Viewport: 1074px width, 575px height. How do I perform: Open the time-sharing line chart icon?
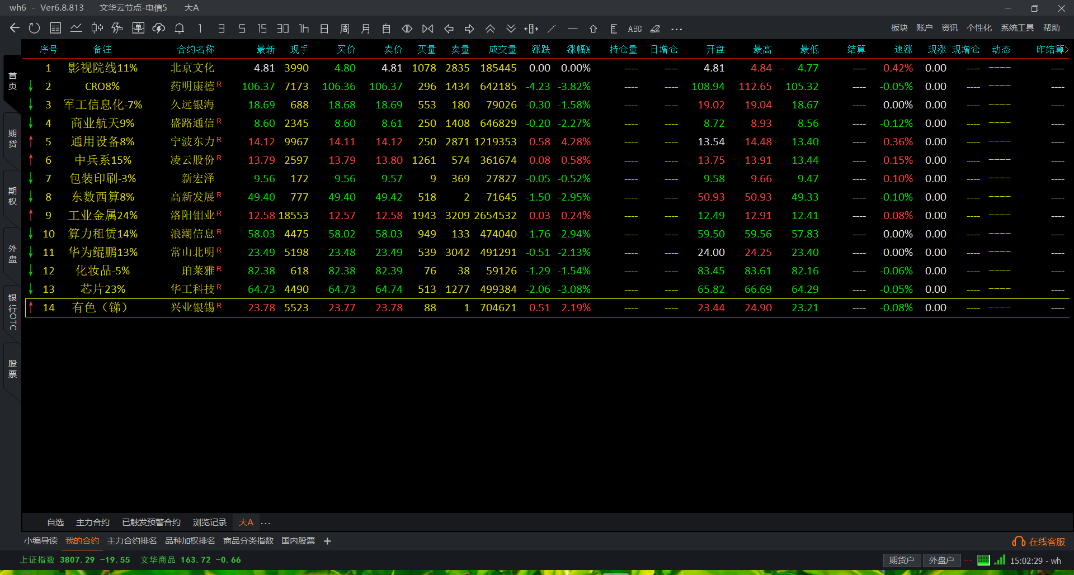point(76,28)
